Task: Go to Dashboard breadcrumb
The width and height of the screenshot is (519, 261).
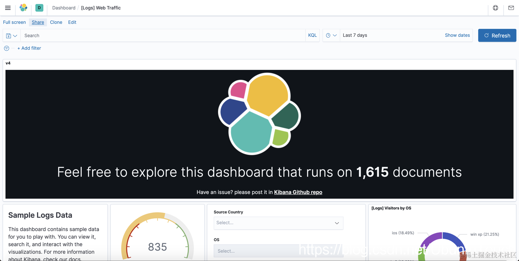Action: click(x=64, y=8)
